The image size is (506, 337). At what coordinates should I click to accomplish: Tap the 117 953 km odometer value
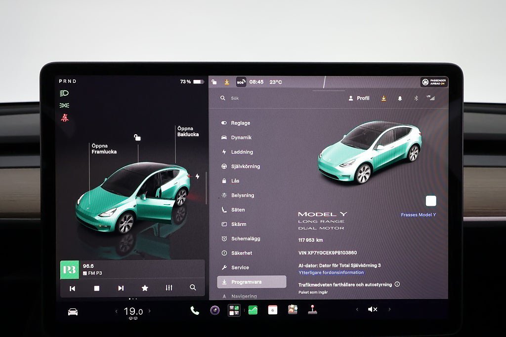click(x=310, y=240)
